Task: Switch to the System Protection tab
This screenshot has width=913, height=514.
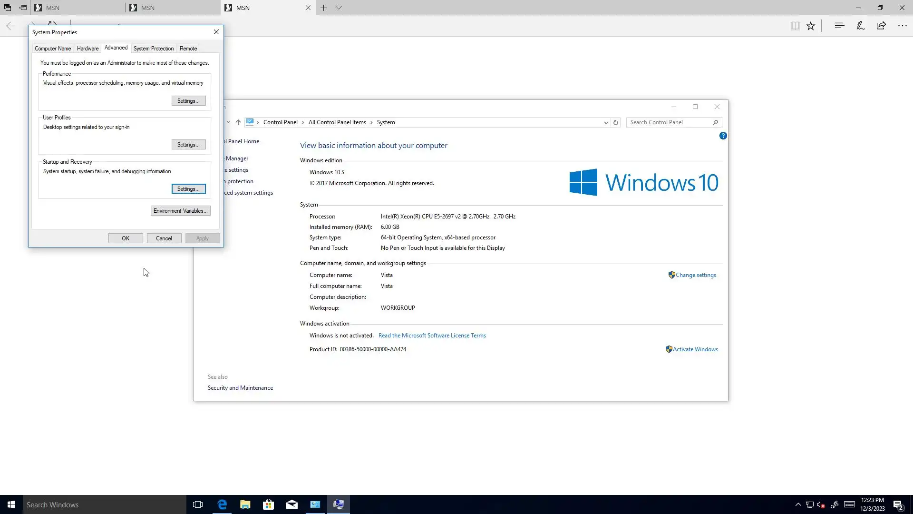Action: click(x=153, y=49)
